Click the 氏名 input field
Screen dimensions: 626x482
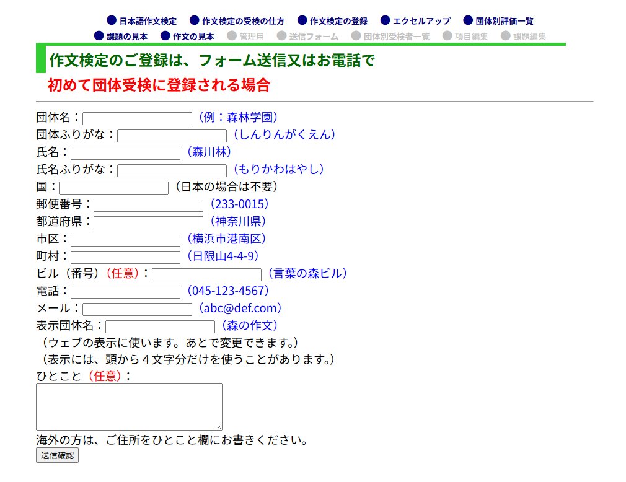pos(125,153)
